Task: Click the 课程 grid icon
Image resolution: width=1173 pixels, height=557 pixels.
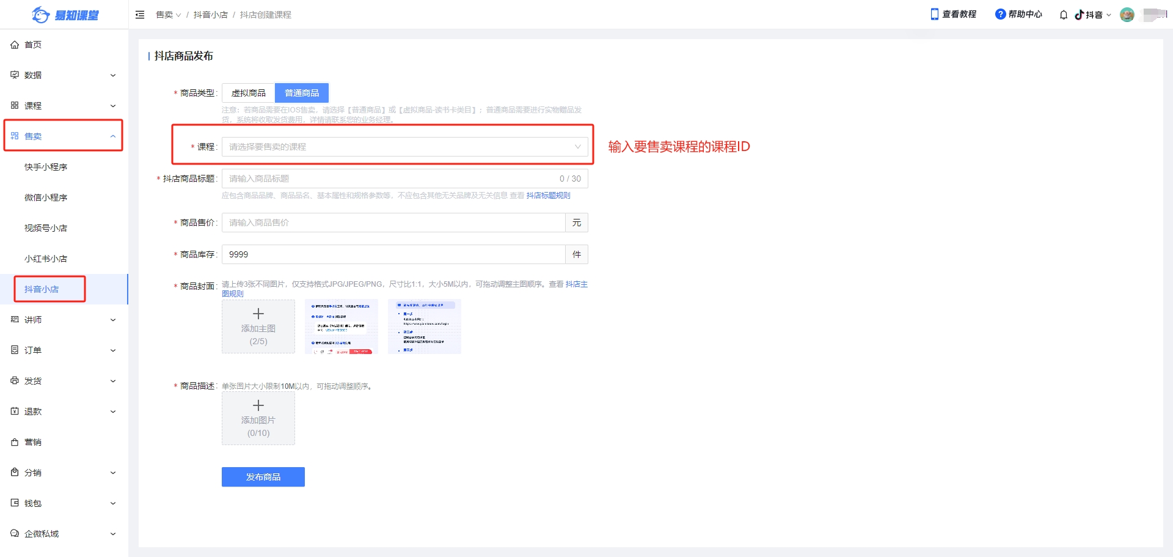Action: (x=15, y=106)
